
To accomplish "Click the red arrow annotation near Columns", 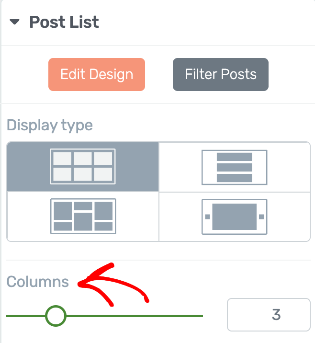I will (x=113, y=285).
